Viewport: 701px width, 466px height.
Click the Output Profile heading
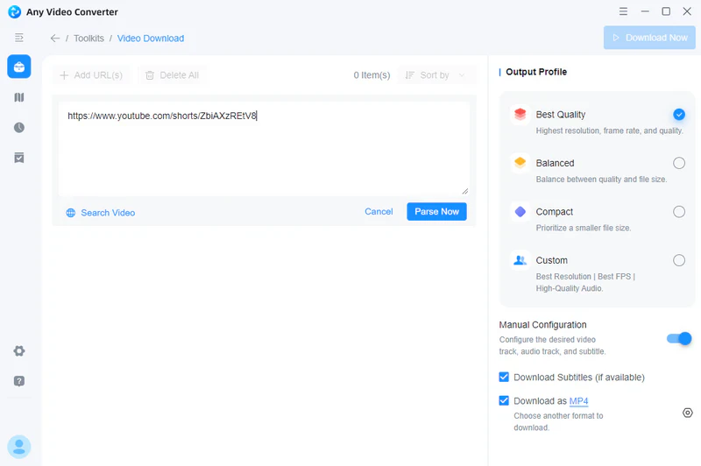(x=536, y=72)
